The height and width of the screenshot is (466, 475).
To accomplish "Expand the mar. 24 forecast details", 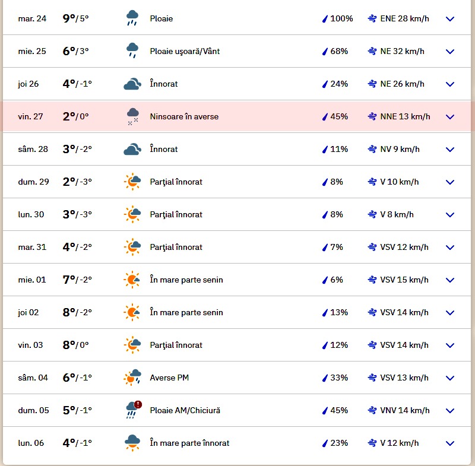I will click(x=450, y=18).
